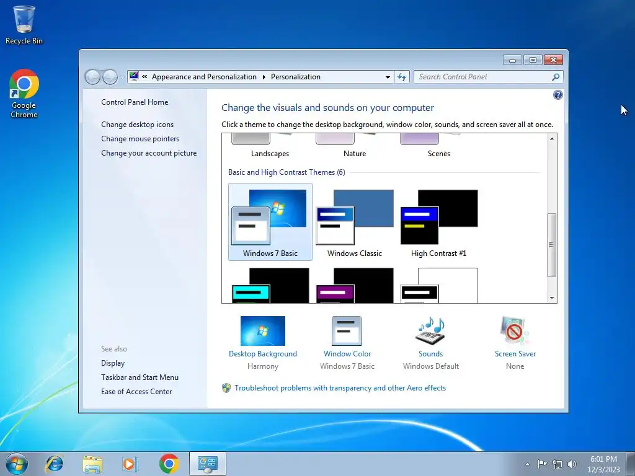The image size is (635, 476).
Task: Select the Windows Classic theme
Action: tap(355, 222)
